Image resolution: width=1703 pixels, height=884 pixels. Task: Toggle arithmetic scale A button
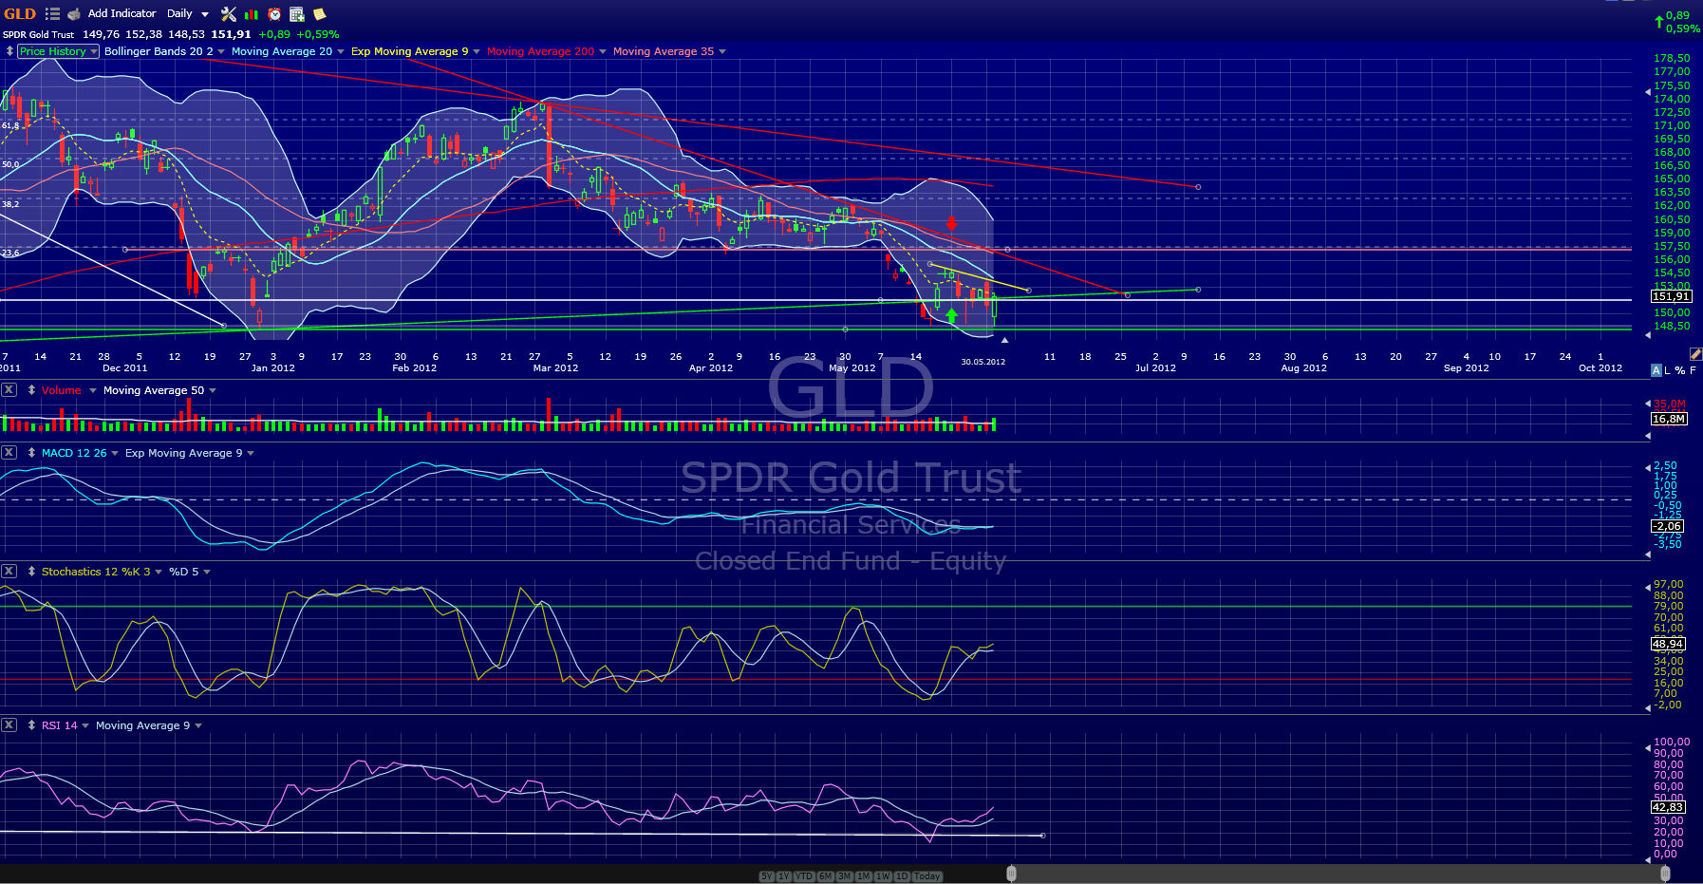click(1656, 370)
